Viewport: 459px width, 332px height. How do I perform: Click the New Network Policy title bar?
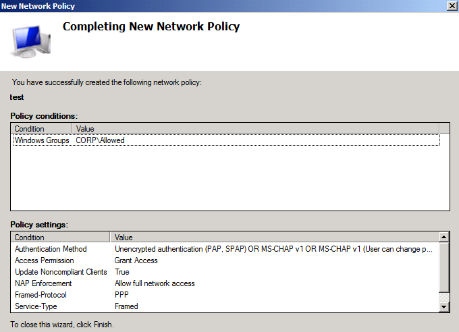coord(202,5)
